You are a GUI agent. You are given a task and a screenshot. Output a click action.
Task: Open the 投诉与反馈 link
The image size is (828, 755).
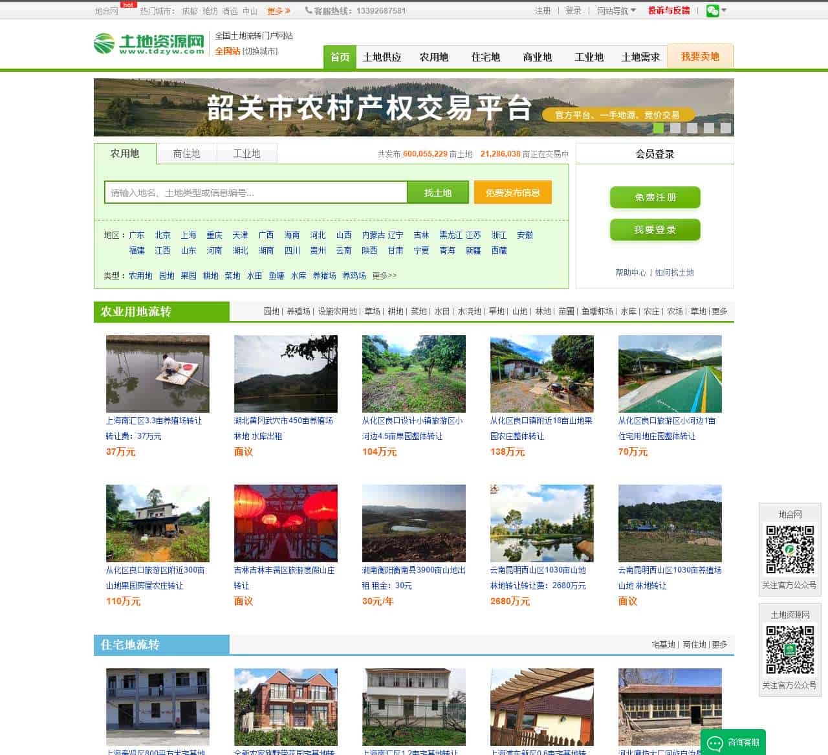point(669,10)
